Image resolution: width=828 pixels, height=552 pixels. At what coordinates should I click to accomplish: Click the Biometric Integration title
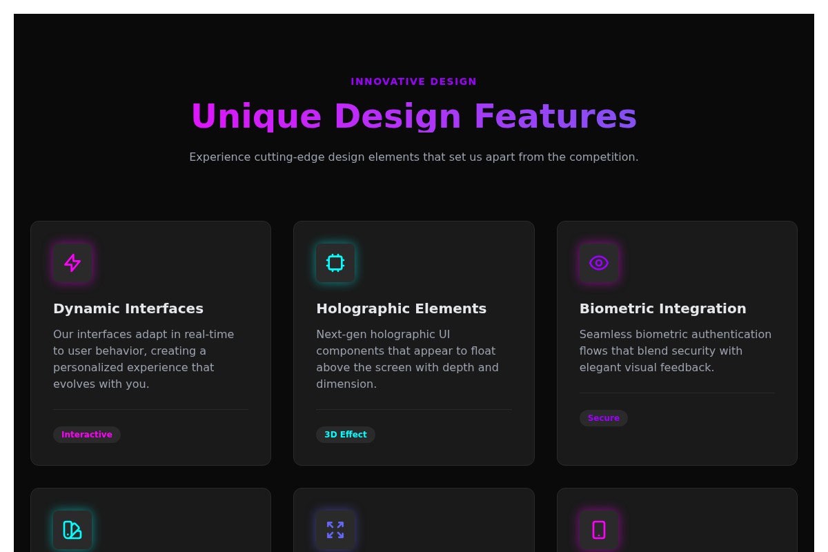click(662, 308)
